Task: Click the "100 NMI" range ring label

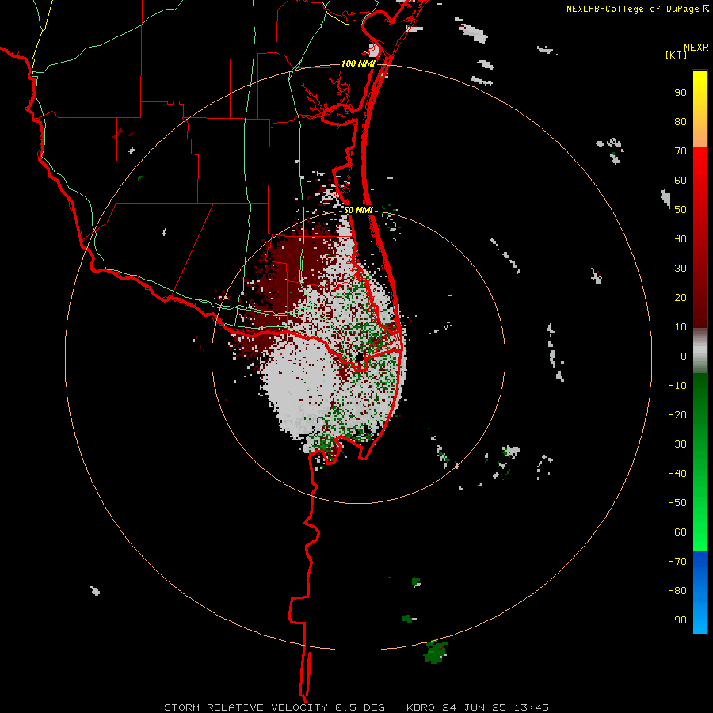Action: [358, 63]
